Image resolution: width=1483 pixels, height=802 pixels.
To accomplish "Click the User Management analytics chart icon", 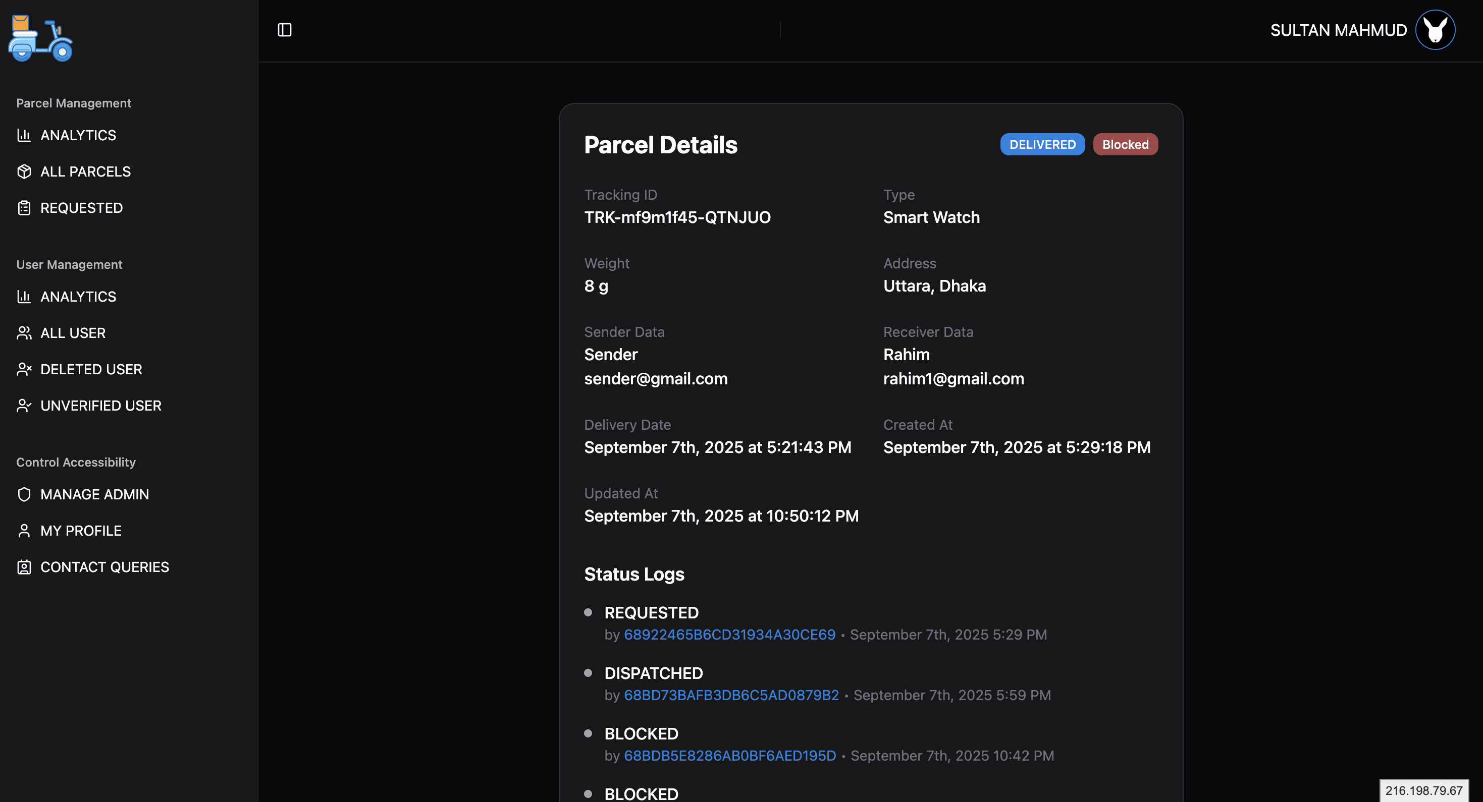I will click(24, 296).
